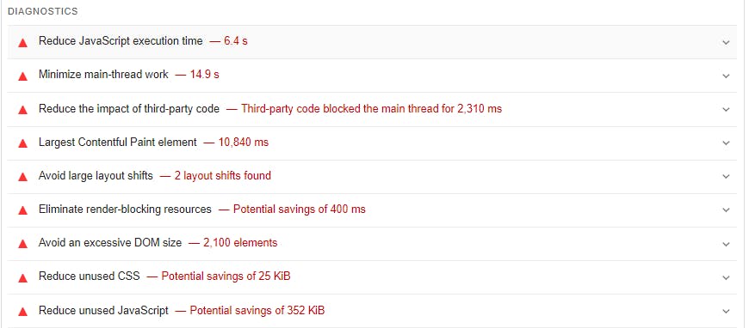
Task: Click red triangle beside Reduce unused JavaScript
Action: (x=22, y=312)
